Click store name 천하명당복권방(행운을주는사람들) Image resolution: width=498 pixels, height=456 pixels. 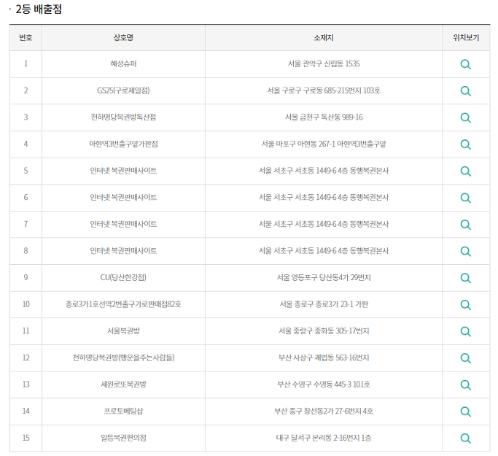pos(123,358)
